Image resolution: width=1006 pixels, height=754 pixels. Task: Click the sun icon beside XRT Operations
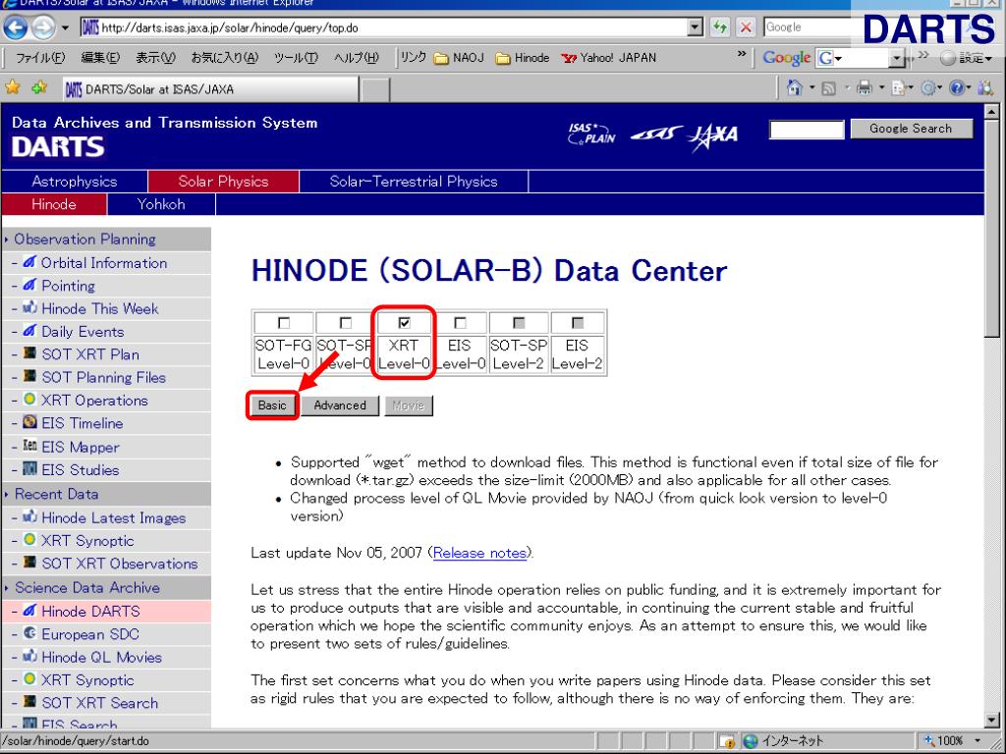click(29, 399)
